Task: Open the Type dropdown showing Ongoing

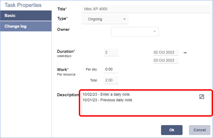Action: tap(105, 19)
